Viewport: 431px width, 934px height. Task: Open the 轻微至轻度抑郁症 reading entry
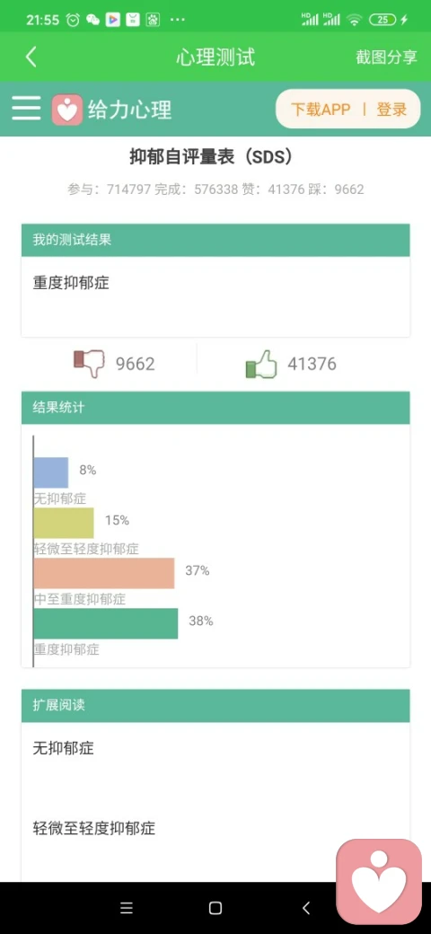[94, 828]
